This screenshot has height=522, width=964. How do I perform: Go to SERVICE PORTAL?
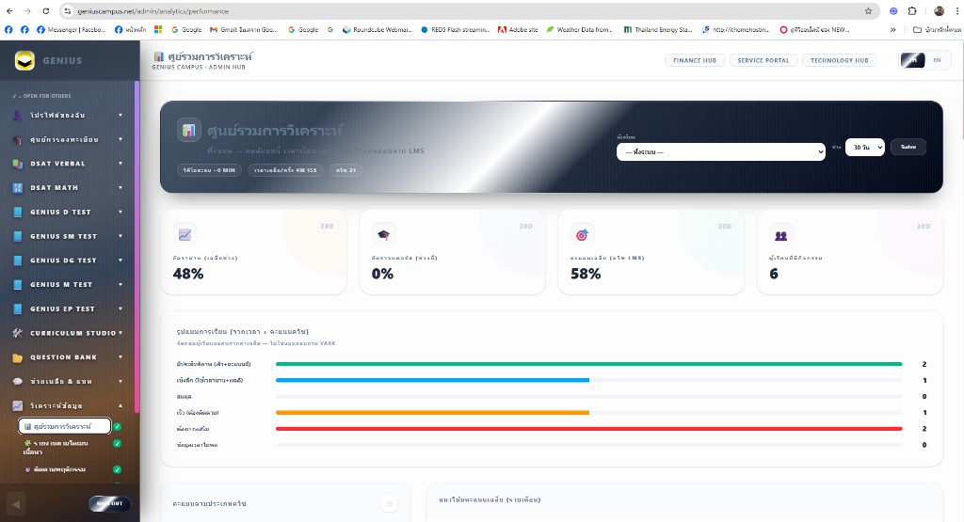pos(763,60)
